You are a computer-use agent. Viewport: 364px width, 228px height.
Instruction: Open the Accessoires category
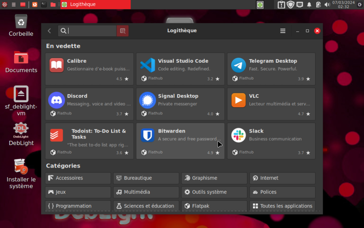(x=78, y=178)
